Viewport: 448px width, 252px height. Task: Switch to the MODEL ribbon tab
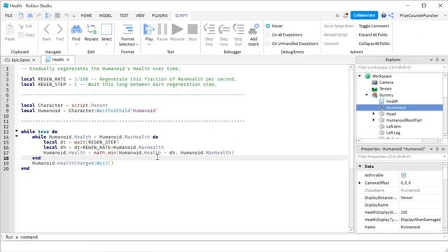[x=106, y=15]
